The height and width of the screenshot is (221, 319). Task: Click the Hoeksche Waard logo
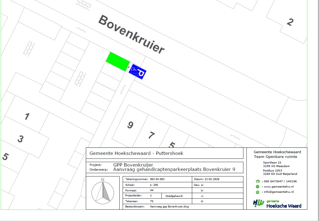pyautogui.click(x=277, y=204)
